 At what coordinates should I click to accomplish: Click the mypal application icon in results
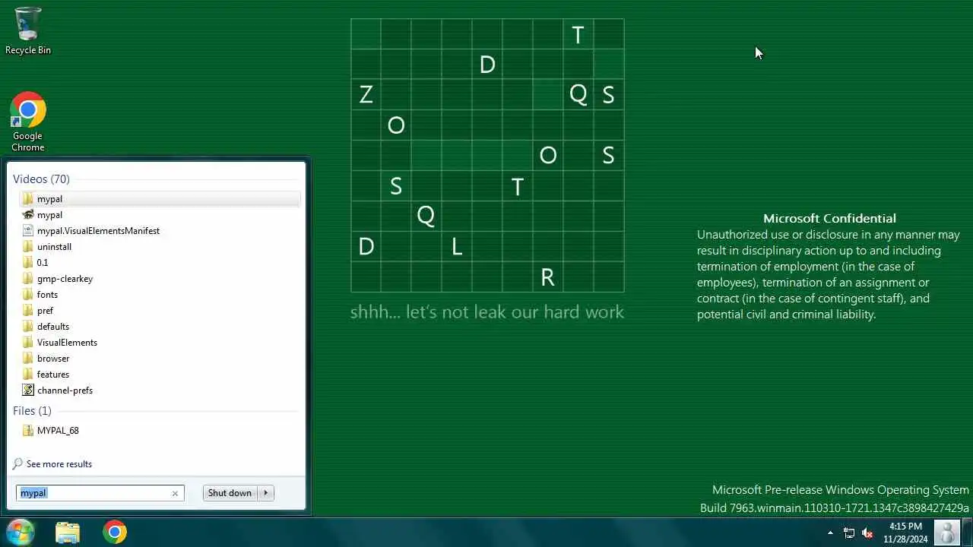(28, 215)
